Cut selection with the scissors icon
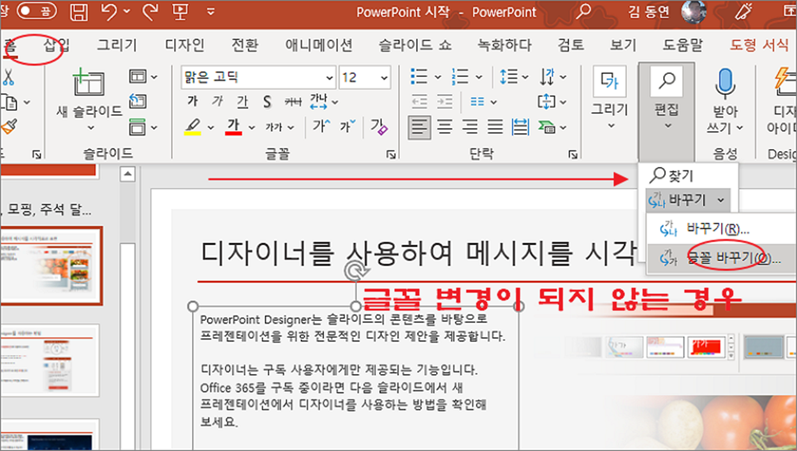 [8, 77]
